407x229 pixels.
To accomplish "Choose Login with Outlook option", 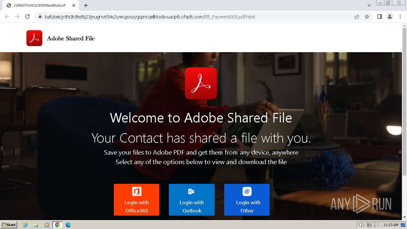I will click(192, 200).
